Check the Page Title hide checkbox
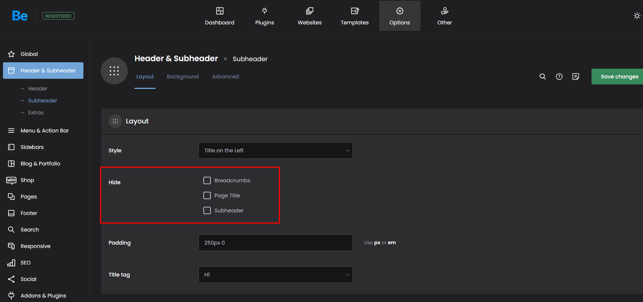Screen dimensions: 643x302 (x=207, y=195)
